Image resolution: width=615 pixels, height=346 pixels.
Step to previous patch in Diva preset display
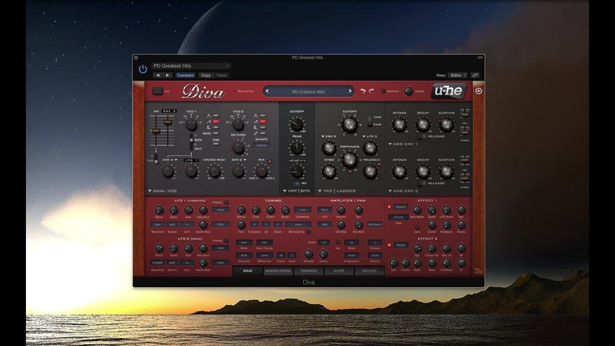pyautogui.click(x=267, y=91)
